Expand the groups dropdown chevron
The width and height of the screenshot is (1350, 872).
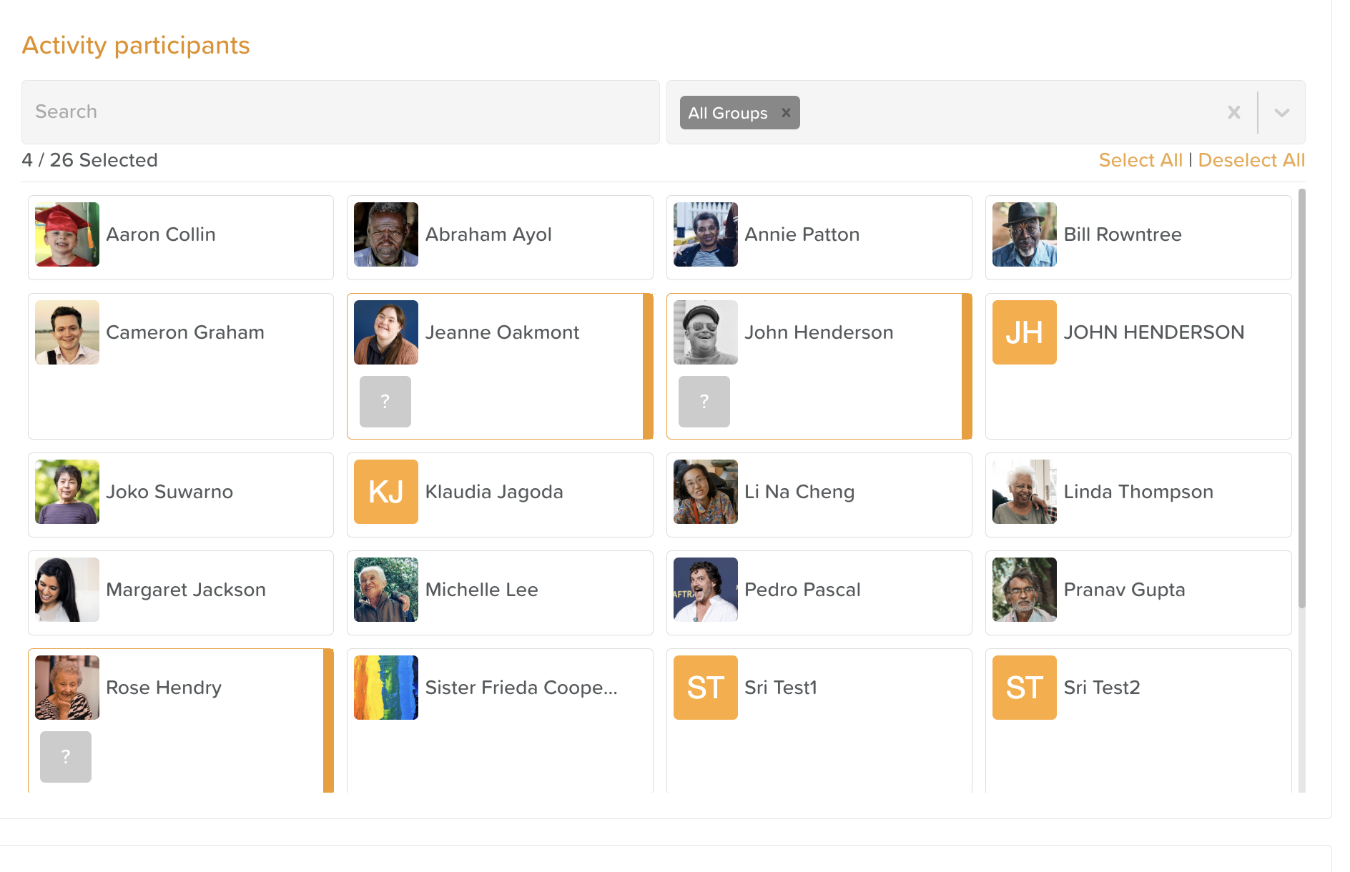coord(1281,113)
